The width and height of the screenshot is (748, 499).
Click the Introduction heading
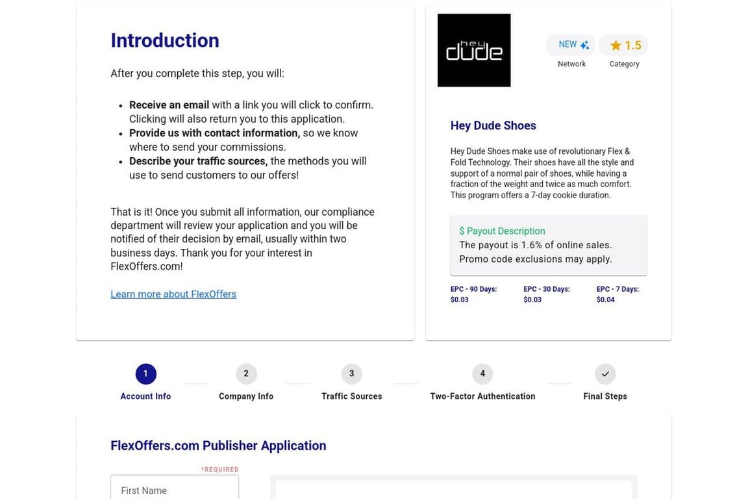pos(164,40)
